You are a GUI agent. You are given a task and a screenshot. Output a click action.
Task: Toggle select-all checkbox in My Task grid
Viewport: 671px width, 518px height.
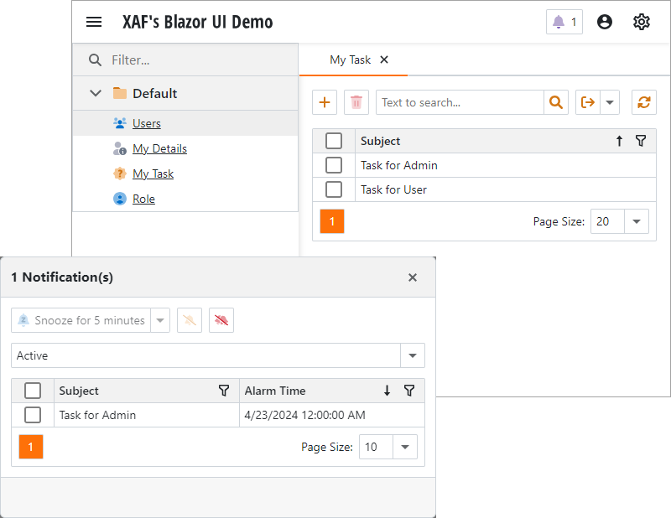334,141
